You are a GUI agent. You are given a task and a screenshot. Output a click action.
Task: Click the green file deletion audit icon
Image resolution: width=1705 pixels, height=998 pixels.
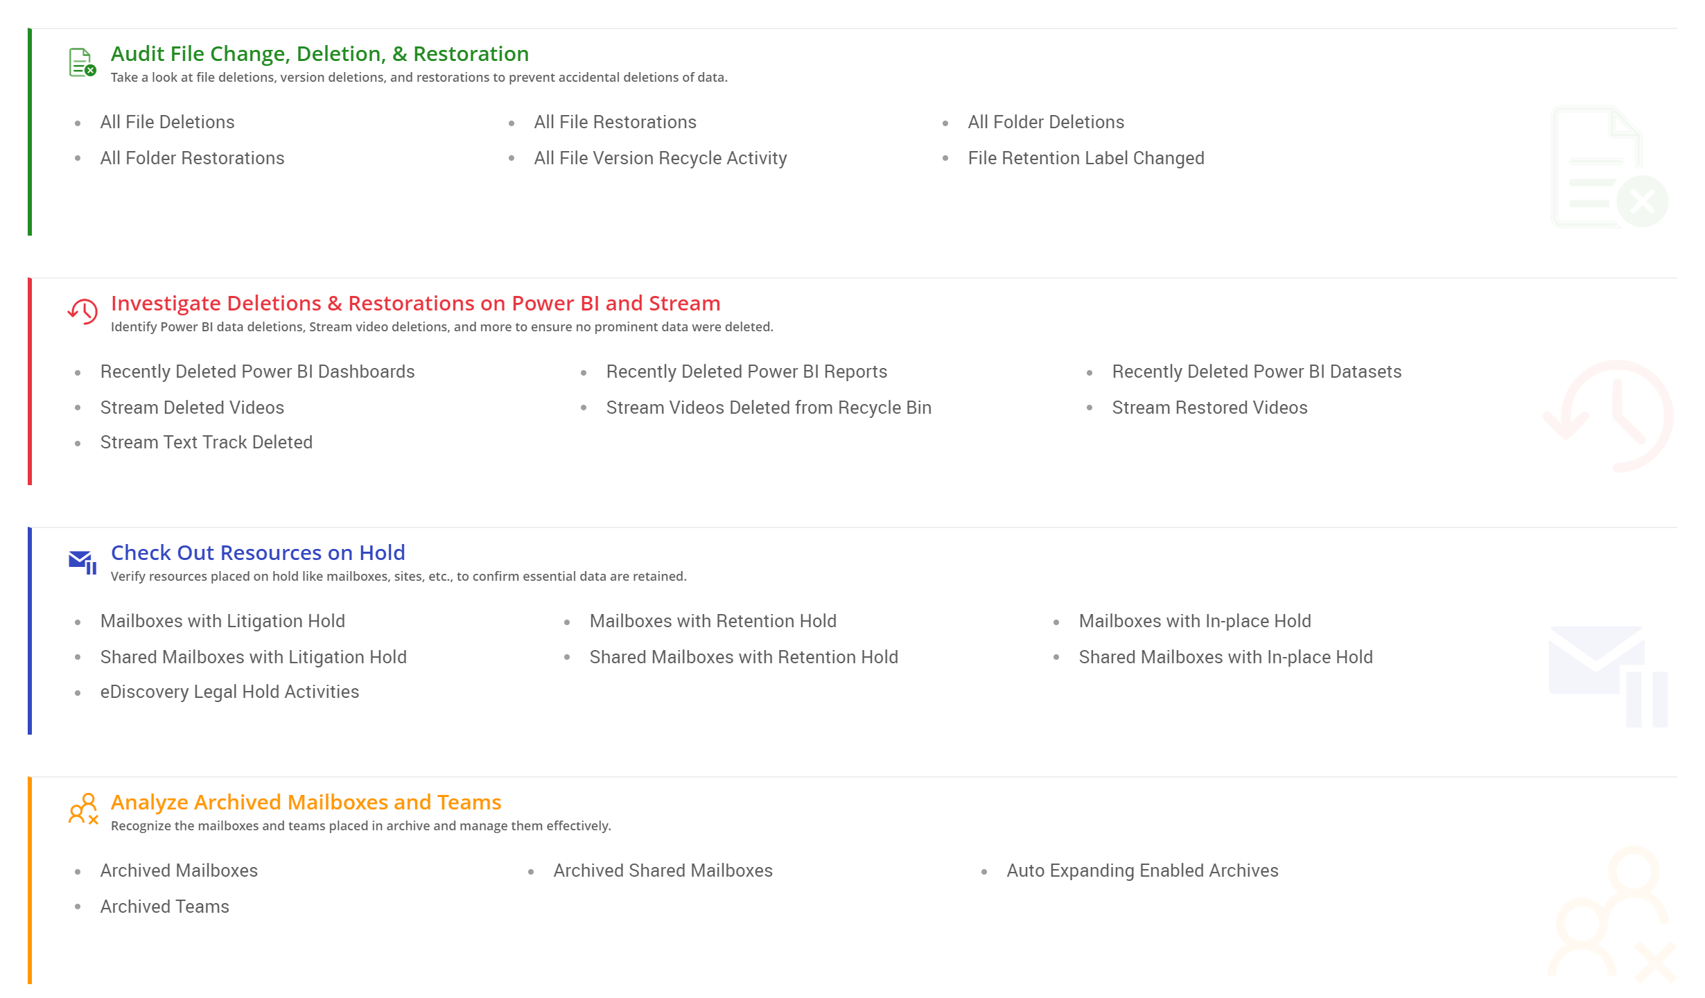pos(82,62)
